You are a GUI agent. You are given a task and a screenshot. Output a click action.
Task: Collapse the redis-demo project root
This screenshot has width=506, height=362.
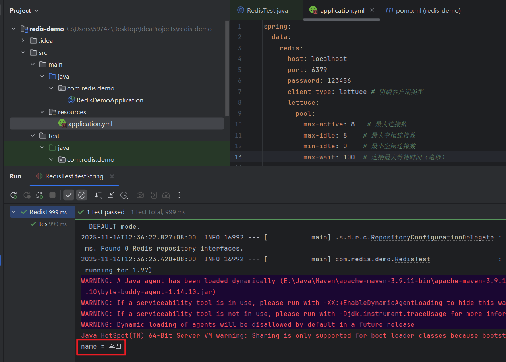(x=14, y=29)
